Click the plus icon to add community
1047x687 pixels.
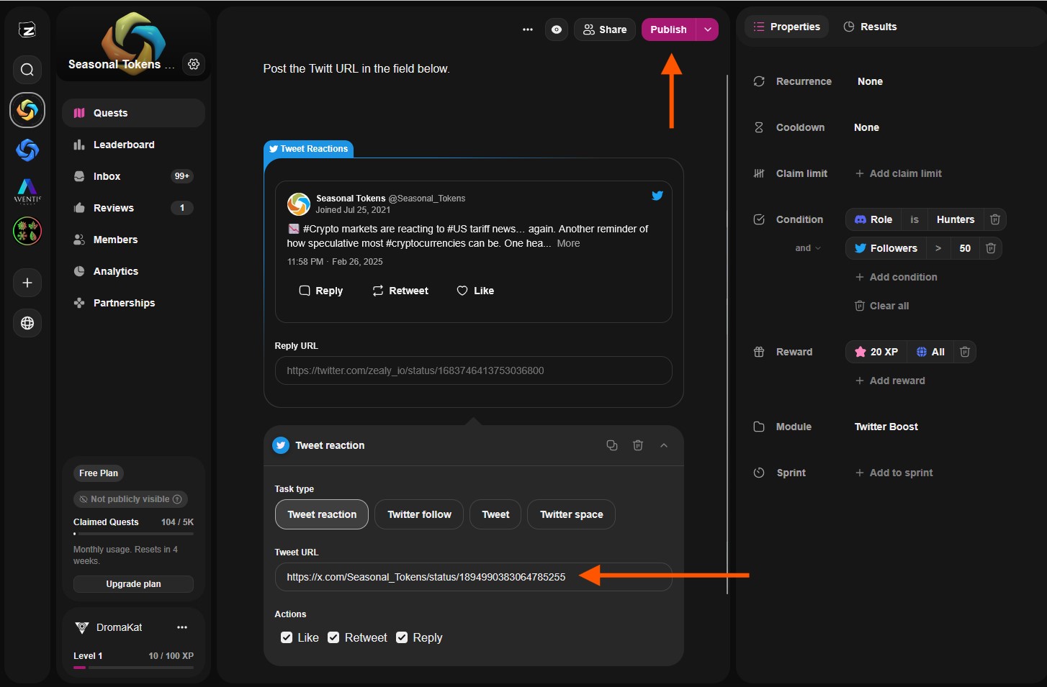tap(27, 283)
